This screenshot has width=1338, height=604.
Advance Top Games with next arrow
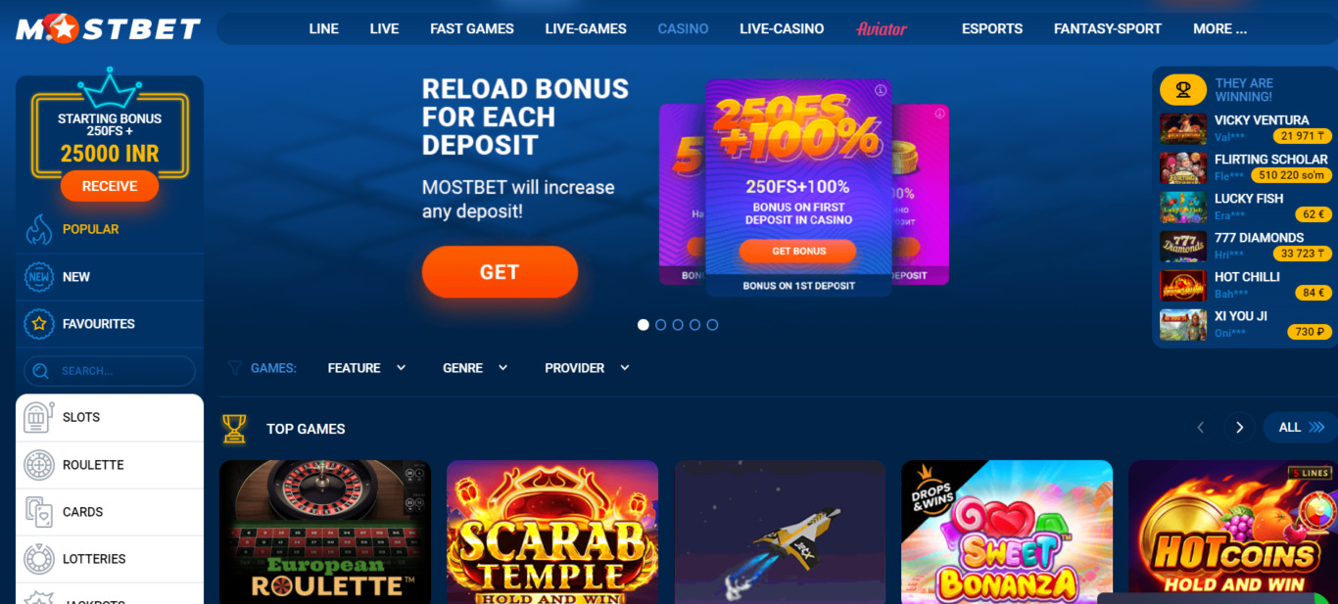pyautogui.click(x=1239, y=428)
